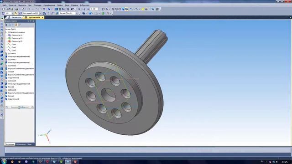Open the Операции menu
The image size is (292, 164).
point(37,5)
